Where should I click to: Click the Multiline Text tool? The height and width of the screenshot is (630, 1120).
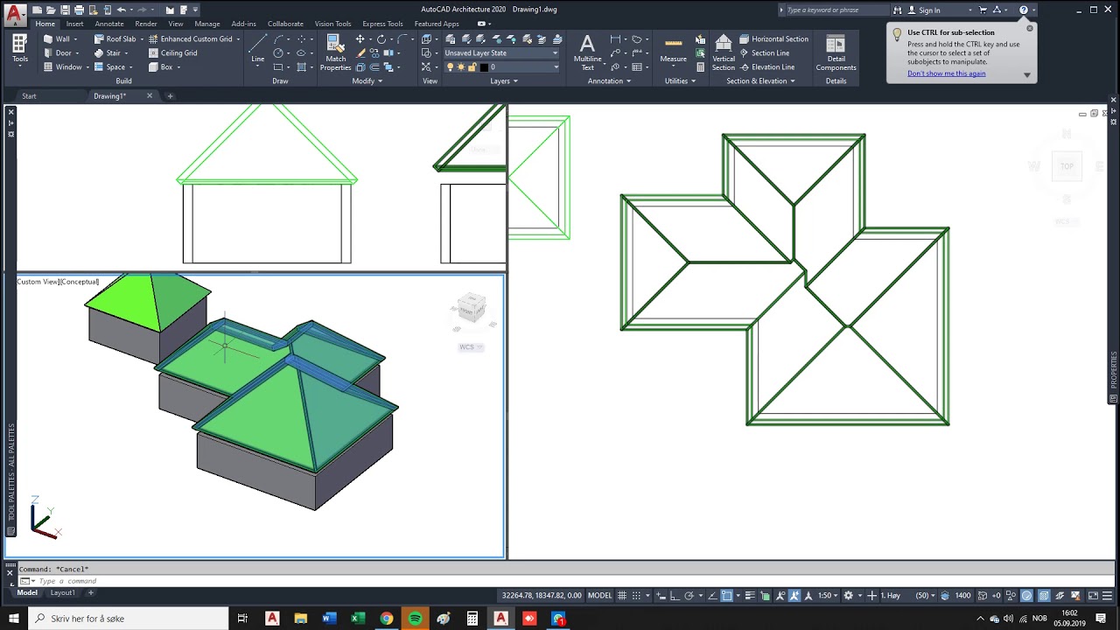point(587,52)
